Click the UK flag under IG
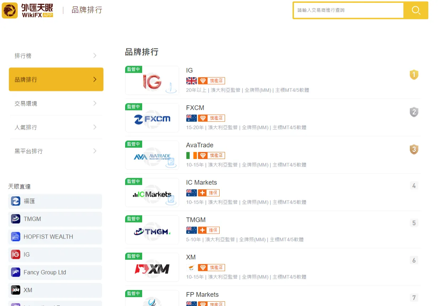This screenshot has width=445, height=306. (x=191, y=81)
